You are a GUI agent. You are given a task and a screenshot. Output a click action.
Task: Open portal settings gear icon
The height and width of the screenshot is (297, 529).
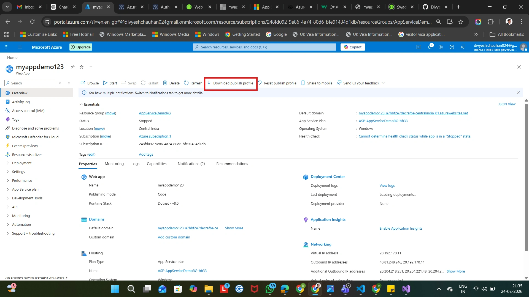[441, 47]
